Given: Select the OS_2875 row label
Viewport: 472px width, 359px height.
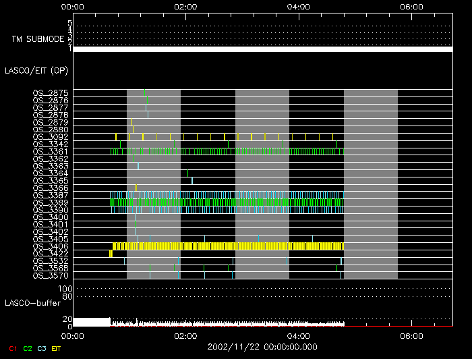Looking at the screenshot, I should (51, 92).
